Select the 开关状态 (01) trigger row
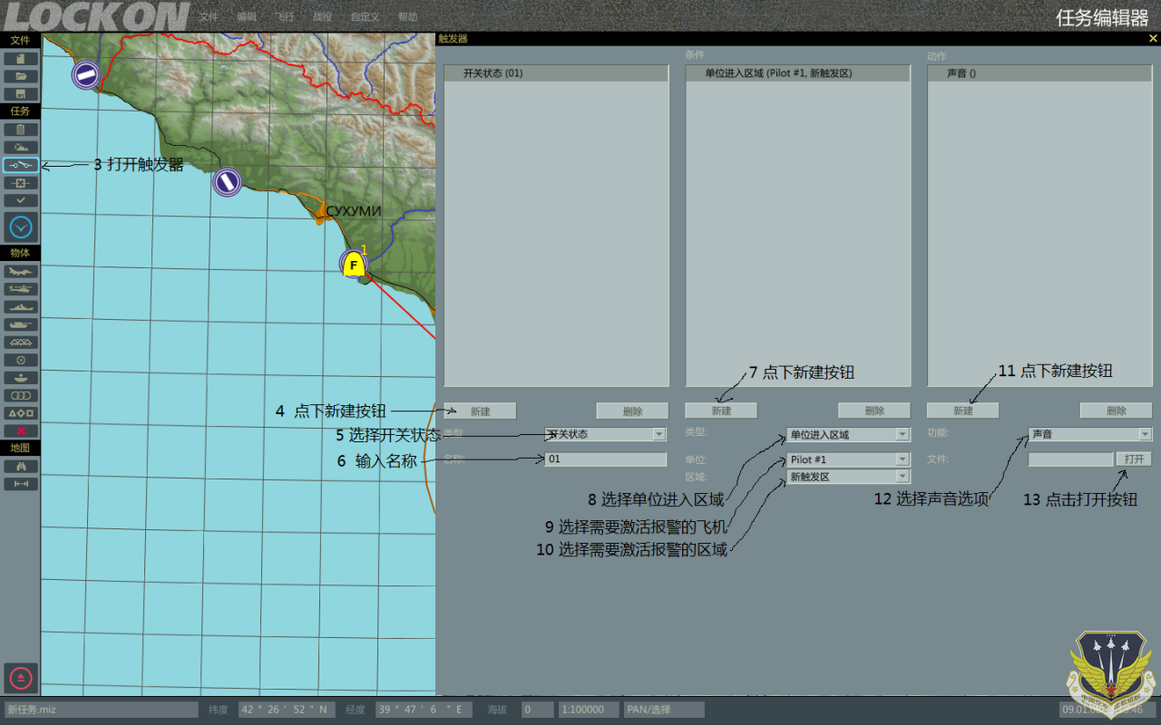1161x725 pixels. click(x=556, y=73)
